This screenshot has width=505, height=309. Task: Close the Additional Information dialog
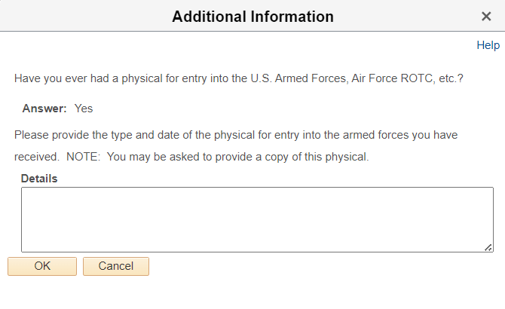pos(486,16)
